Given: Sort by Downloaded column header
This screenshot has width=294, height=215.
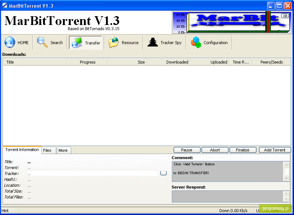Looking at the screenshot, I should tap(169, 62).
